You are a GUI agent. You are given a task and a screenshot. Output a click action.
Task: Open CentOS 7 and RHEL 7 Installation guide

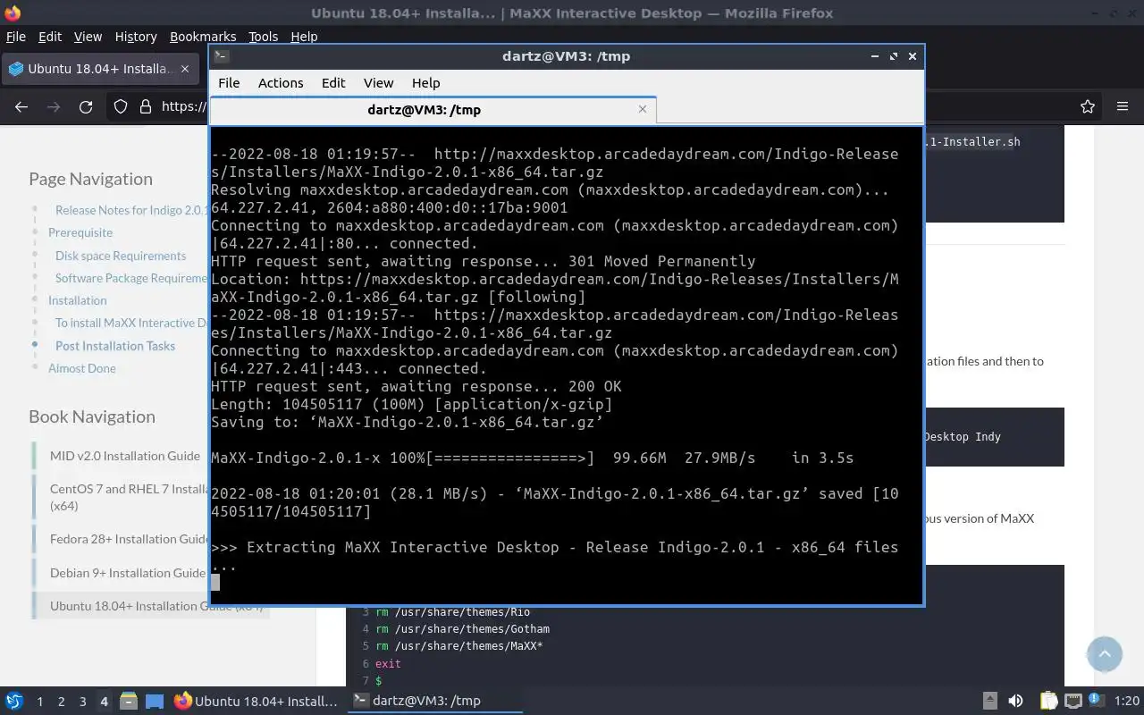[130, 497]
